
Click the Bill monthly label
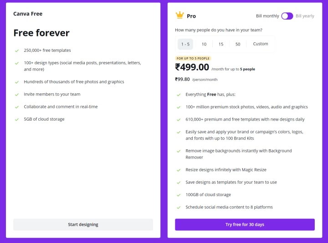pos(267,16)
